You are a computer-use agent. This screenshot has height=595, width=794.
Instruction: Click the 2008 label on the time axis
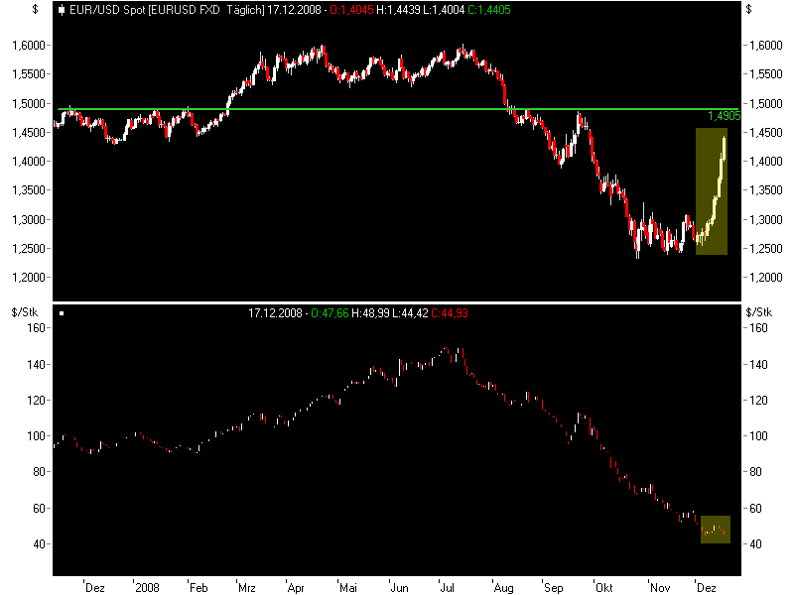point(146,586)
